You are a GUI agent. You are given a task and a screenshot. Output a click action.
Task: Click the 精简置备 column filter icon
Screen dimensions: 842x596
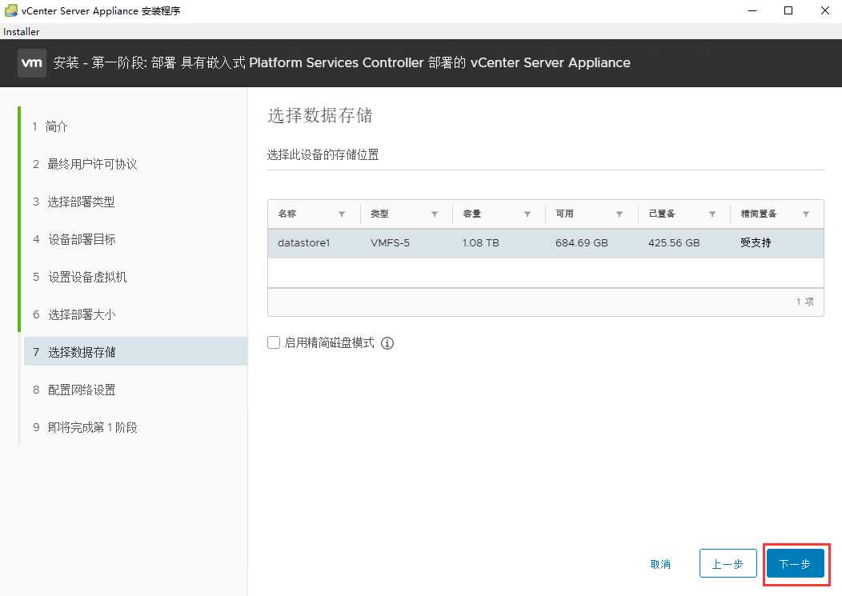806,214
